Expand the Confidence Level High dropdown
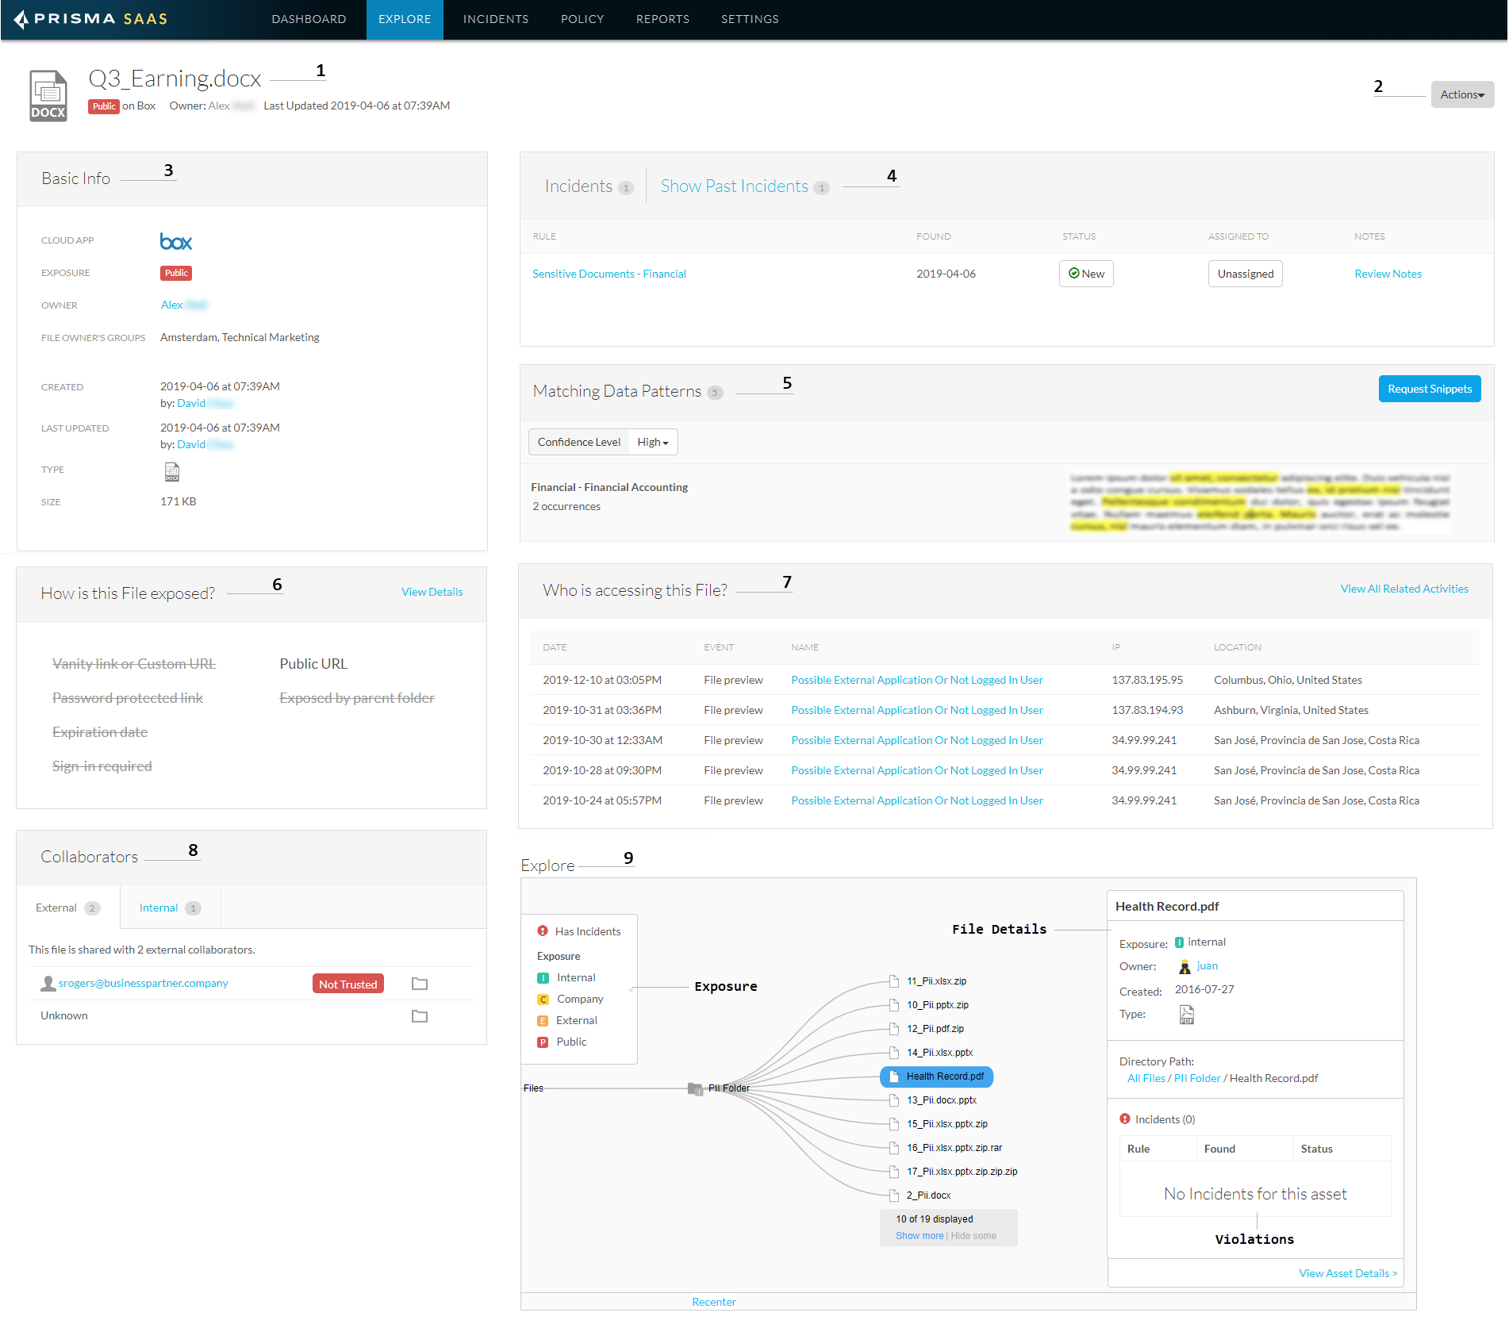The width and height of the screenshot is (1509, 1324). (x=652, y=442)
